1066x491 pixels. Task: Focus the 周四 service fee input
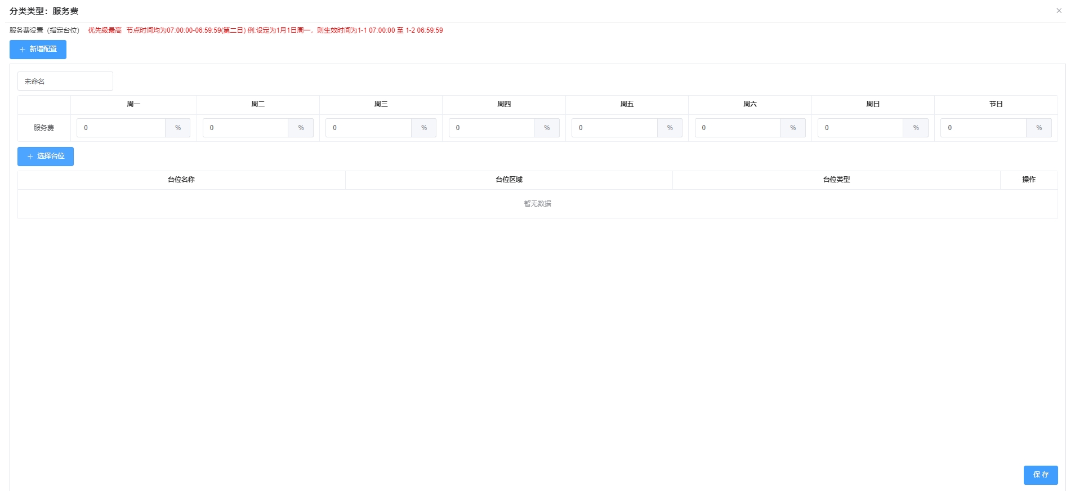[x=491, y=128]
